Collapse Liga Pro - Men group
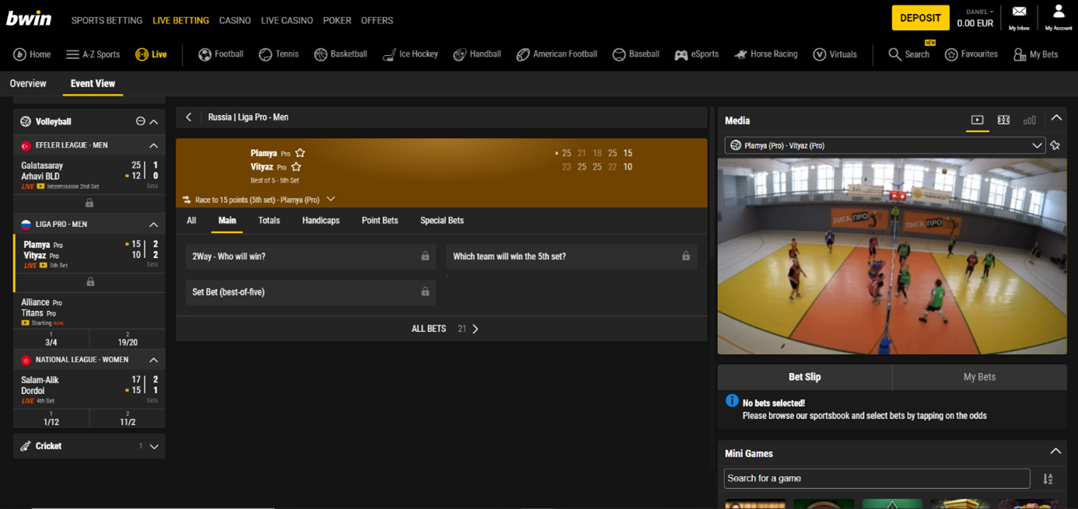Viewport: 1078px width, 509px height. point(154,225)
